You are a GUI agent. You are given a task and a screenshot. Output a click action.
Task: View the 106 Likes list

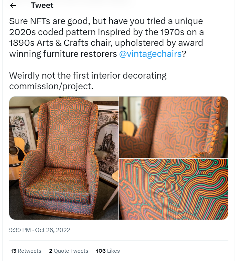pyautogui.click(x=108, y=251)
